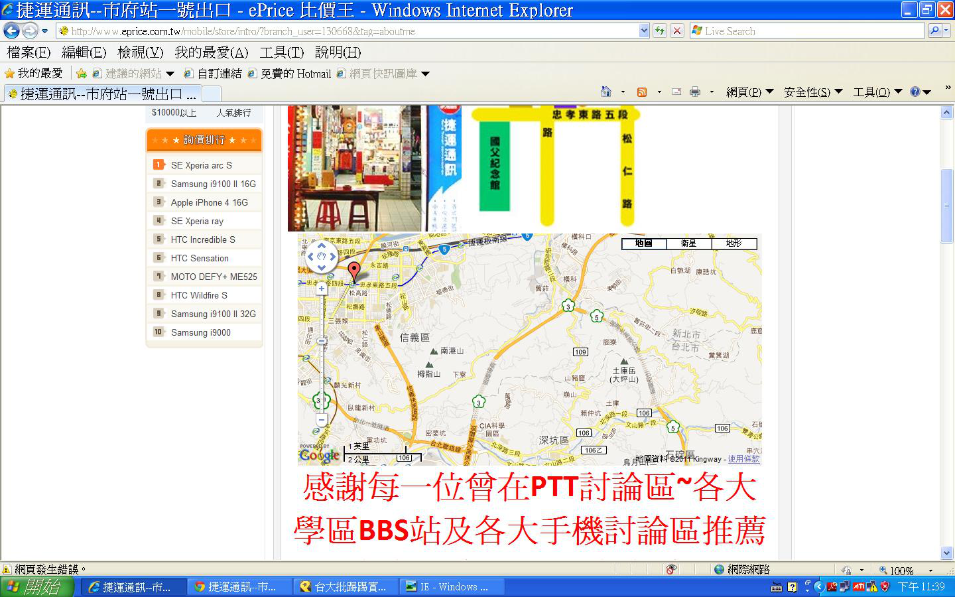Screen dimensions: 955x597
Task: Click the blue Help question mark icon
Action: (915, 92)
